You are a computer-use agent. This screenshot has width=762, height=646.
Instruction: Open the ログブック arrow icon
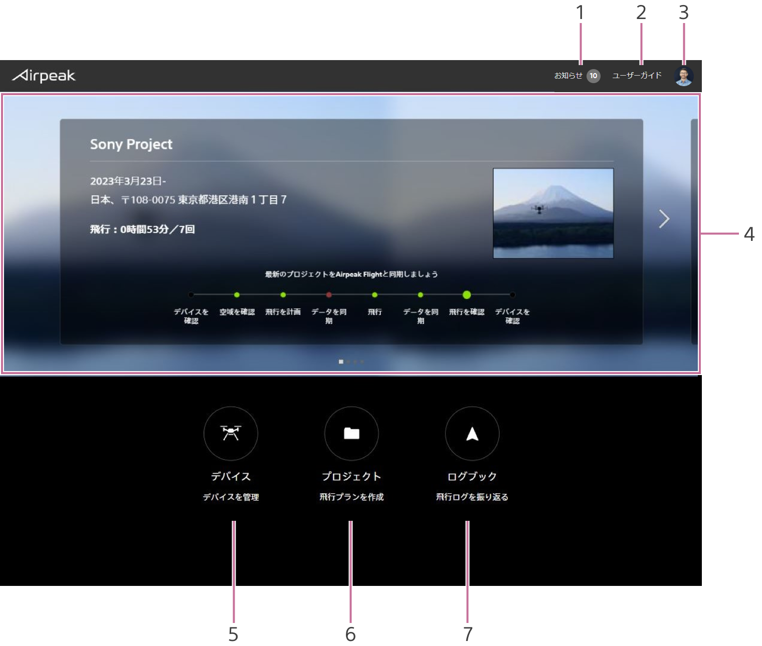(x=472, y=433)
